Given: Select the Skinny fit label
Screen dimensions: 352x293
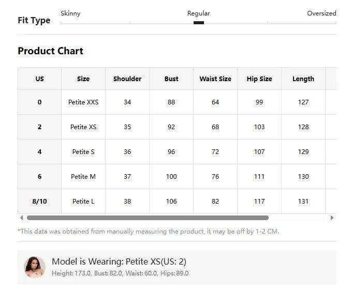Looking at the screenshot, I should [x=70, y=13].
